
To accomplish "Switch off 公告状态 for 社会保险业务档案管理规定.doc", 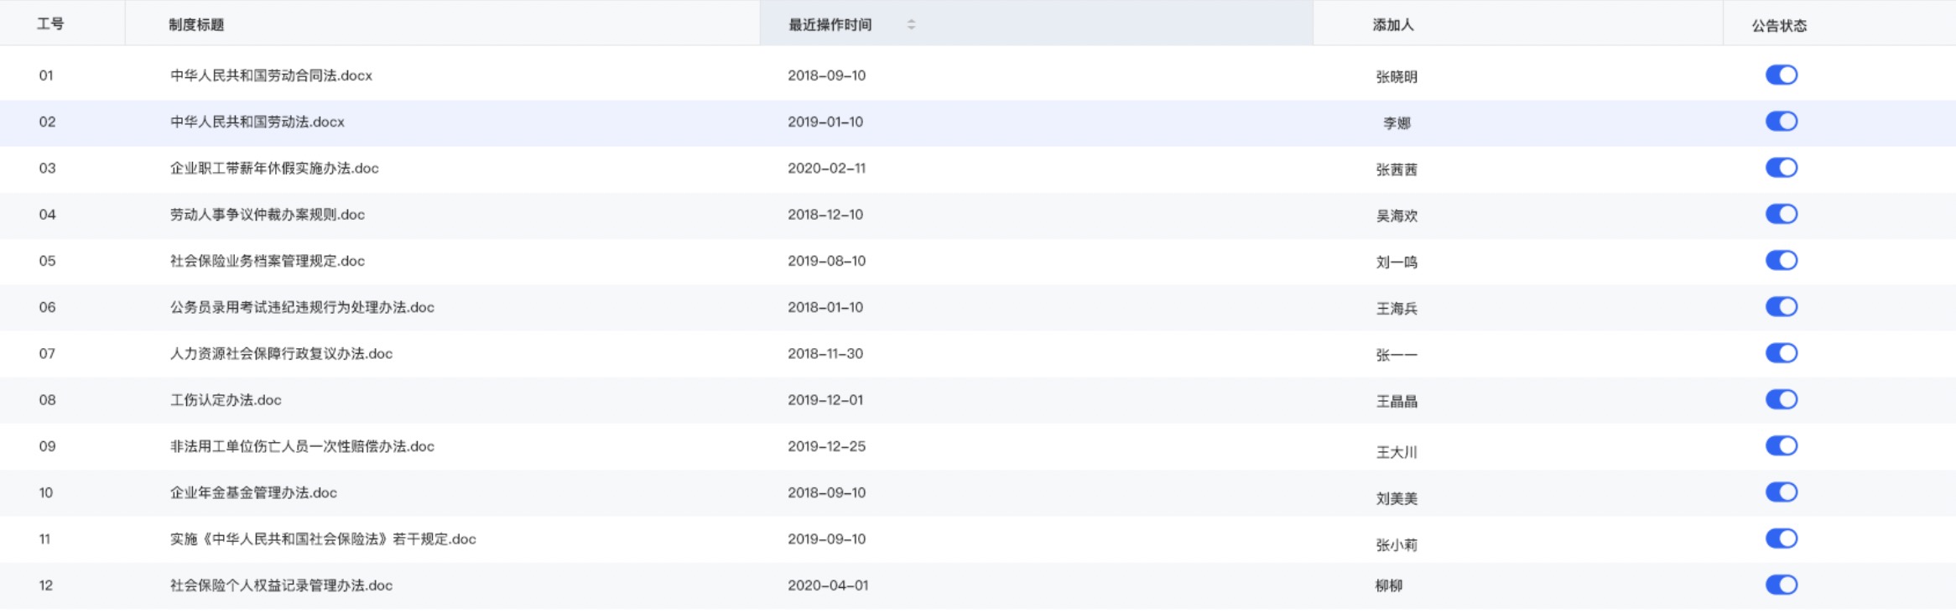I will point(1781,261).
